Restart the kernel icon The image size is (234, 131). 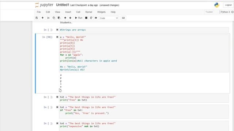pos(91,18)
